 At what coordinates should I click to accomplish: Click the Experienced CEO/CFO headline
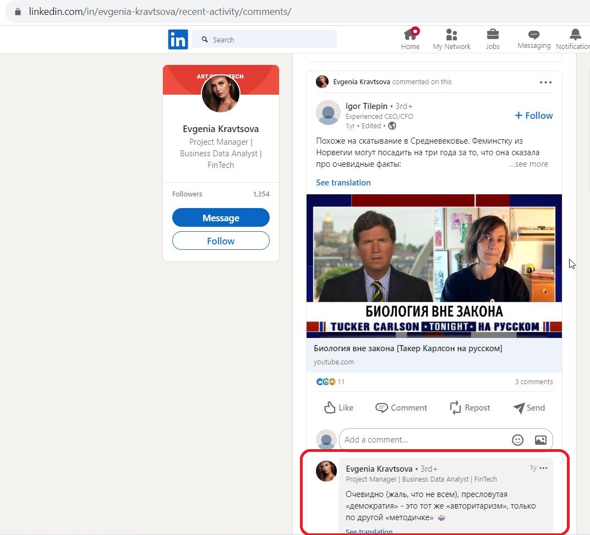(x=379, y=117)
